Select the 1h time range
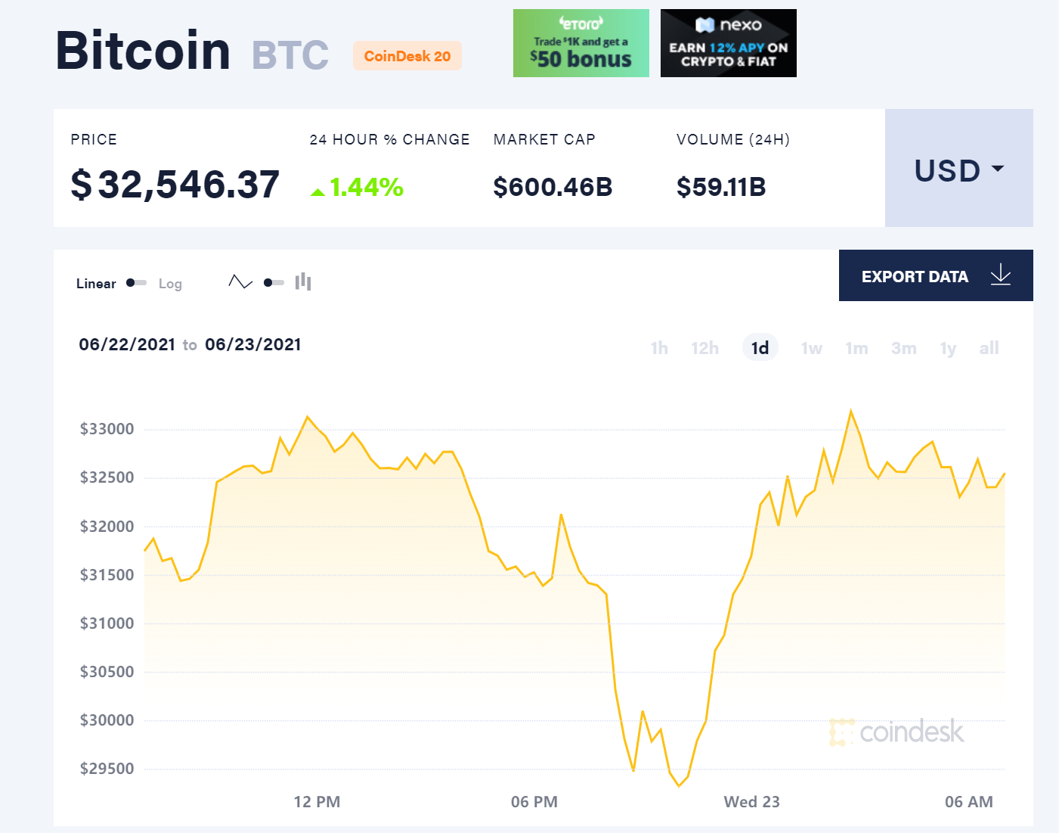This screenshot has width=1059, height=833. point(659,348)
